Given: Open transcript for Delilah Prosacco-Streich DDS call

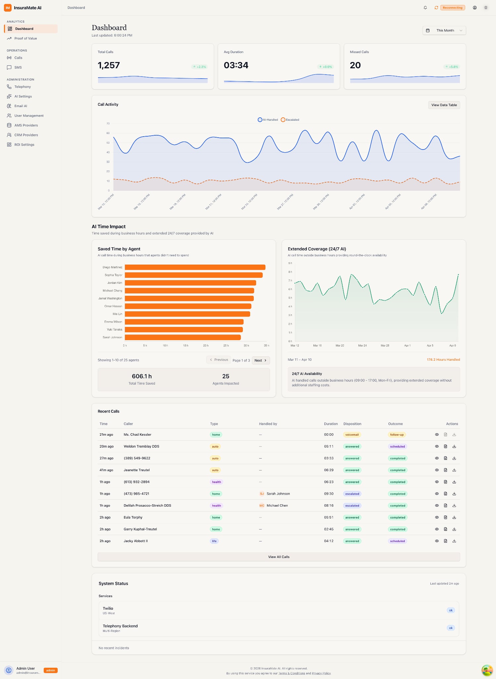Looking at the screenshot, I should click(x=446, y=506).
